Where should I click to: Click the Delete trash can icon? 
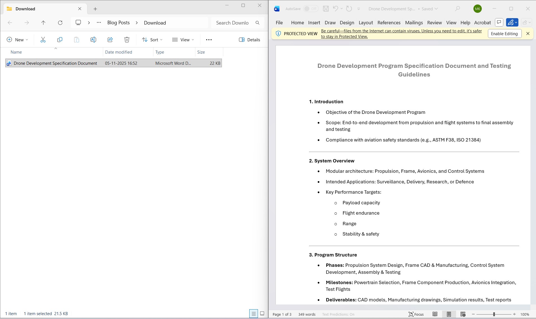click(127, 40)
